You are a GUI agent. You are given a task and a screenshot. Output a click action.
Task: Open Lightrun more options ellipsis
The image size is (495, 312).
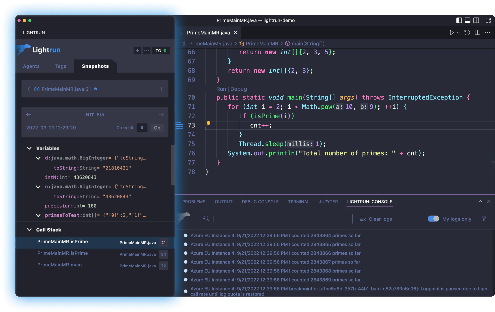pyautogui.click(x=147, y=51)
